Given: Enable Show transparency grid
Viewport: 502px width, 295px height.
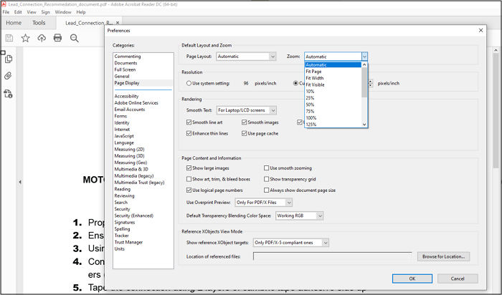Looking at the screenshot, I should tap(266, 179).
